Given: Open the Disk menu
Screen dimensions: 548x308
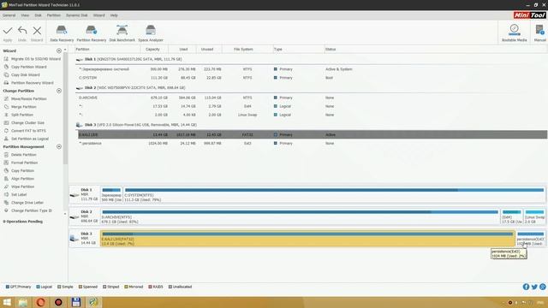Looking at the screenshot, I should pyautogui.click(x=38, y=15).
